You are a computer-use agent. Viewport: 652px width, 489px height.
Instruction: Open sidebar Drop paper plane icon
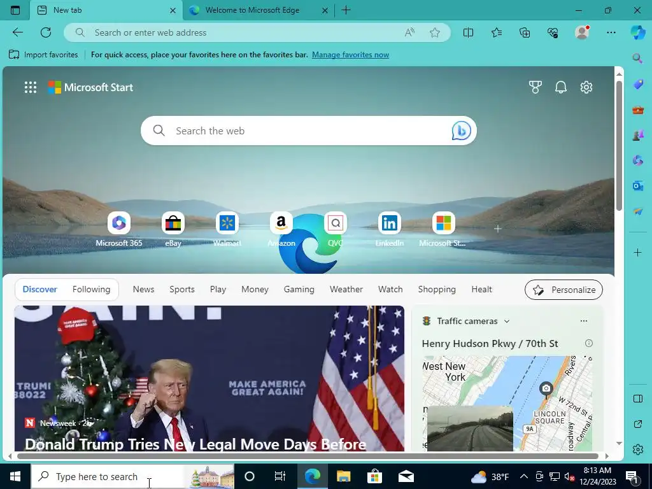click(638, 211)
